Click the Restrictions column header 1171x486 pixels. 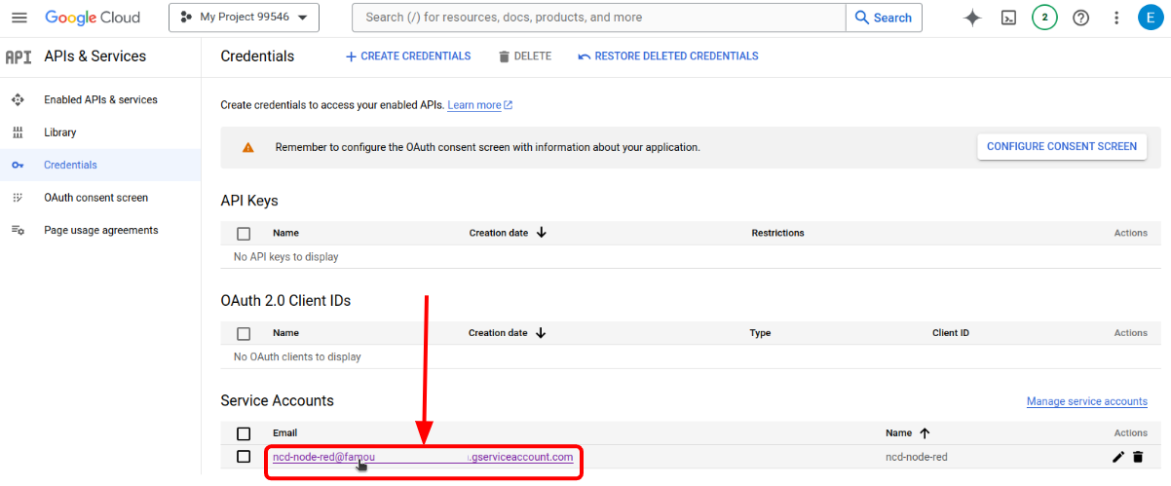click(777, 234)
